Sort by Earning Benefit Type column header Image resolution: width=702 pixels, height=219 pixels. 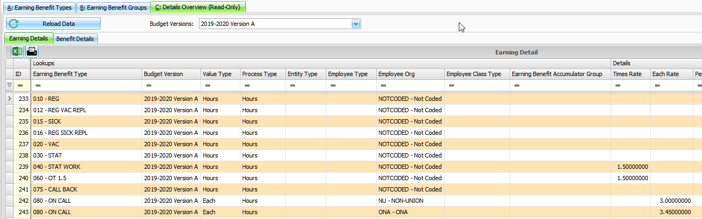point(86,74)
